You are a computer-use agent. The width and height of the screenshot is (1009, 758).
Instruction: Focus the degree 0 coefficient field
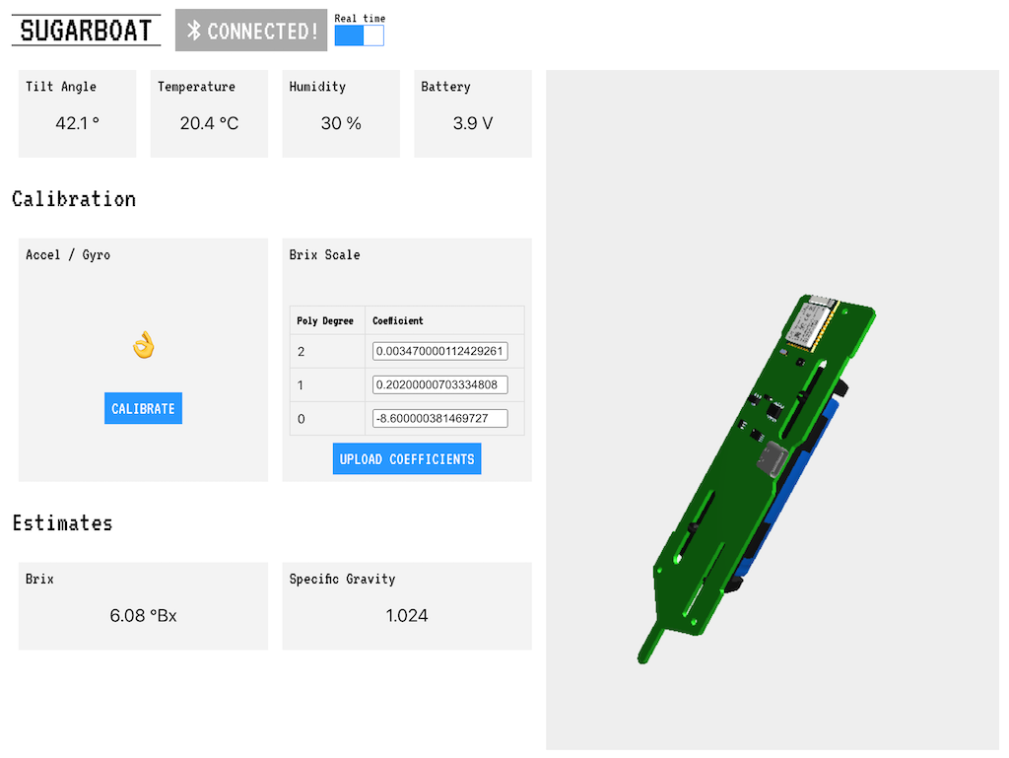tap(440, 418)
